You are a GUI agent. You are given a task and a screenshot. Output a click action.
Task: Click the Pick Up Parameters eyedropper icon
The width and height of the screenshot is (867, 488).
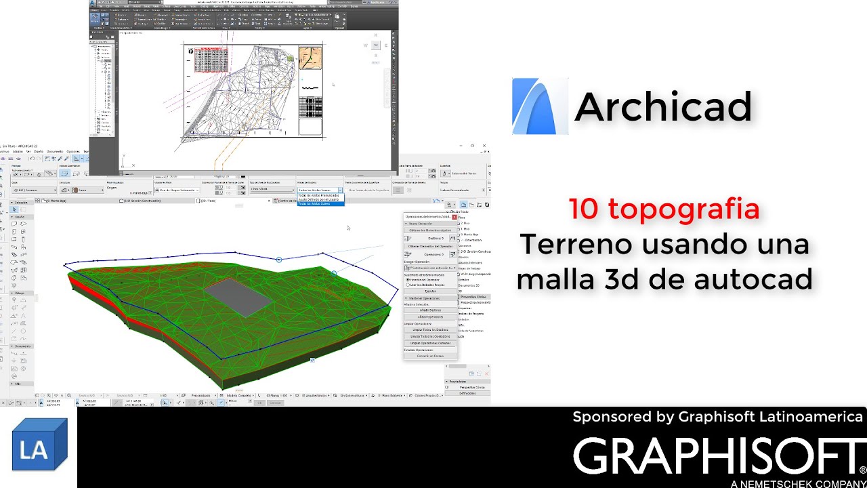coord(60,159)
